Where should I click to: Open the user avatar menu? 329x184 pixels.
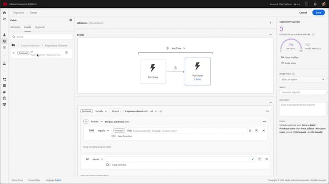pos(324,4)
